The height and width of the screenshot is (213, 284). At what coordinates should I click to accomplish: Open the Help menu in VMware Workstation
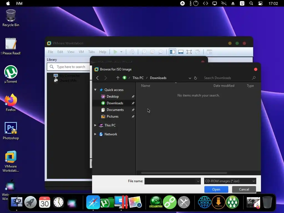[103, 52]
